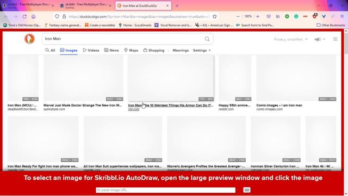Open Fantasy name generator bookmark
Viewport: 348px width, 196px height.
tap(63, 25)
